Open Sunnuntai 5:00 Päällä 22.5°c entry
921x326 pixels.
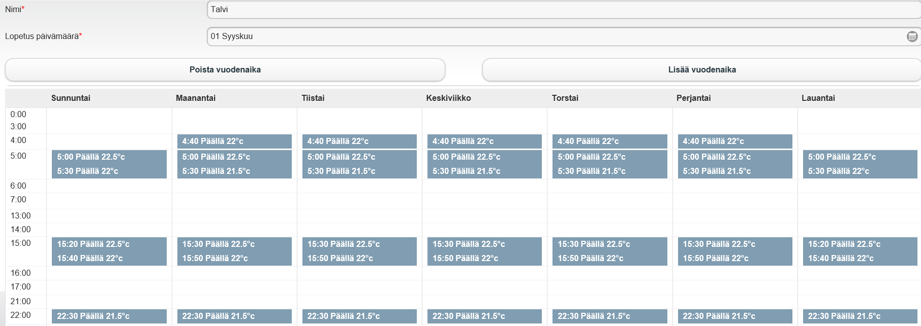coord(109,157)
